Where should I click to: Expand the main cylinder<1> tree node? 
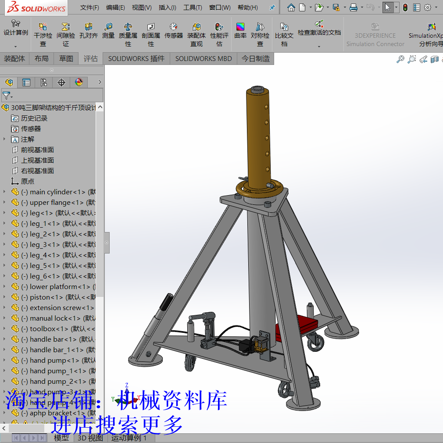point(4,192)
